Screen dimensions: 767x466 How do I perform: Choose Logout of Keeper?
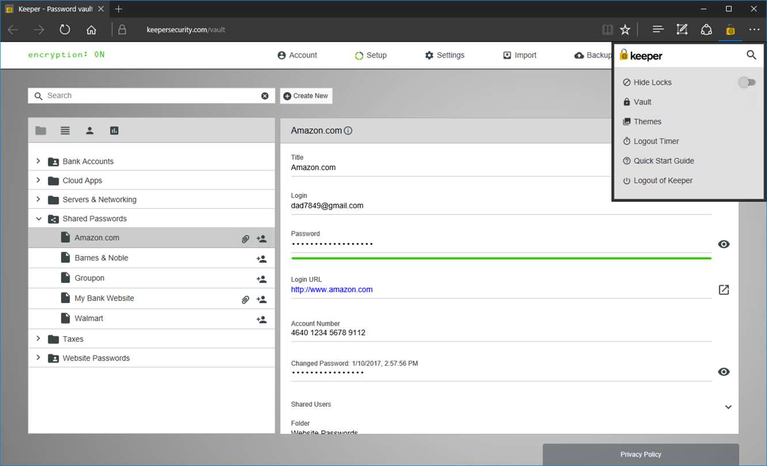click(658, 180)
